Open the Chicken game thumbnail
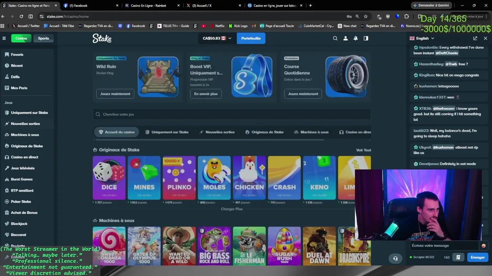The image size is (492, 276). coord(249,178)
